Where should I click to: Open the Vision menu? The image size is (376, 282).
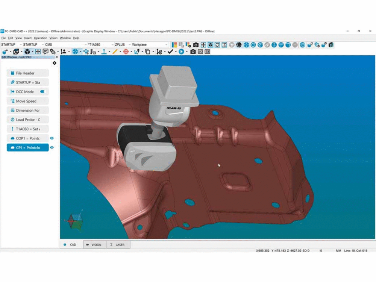tap(53, 38)
